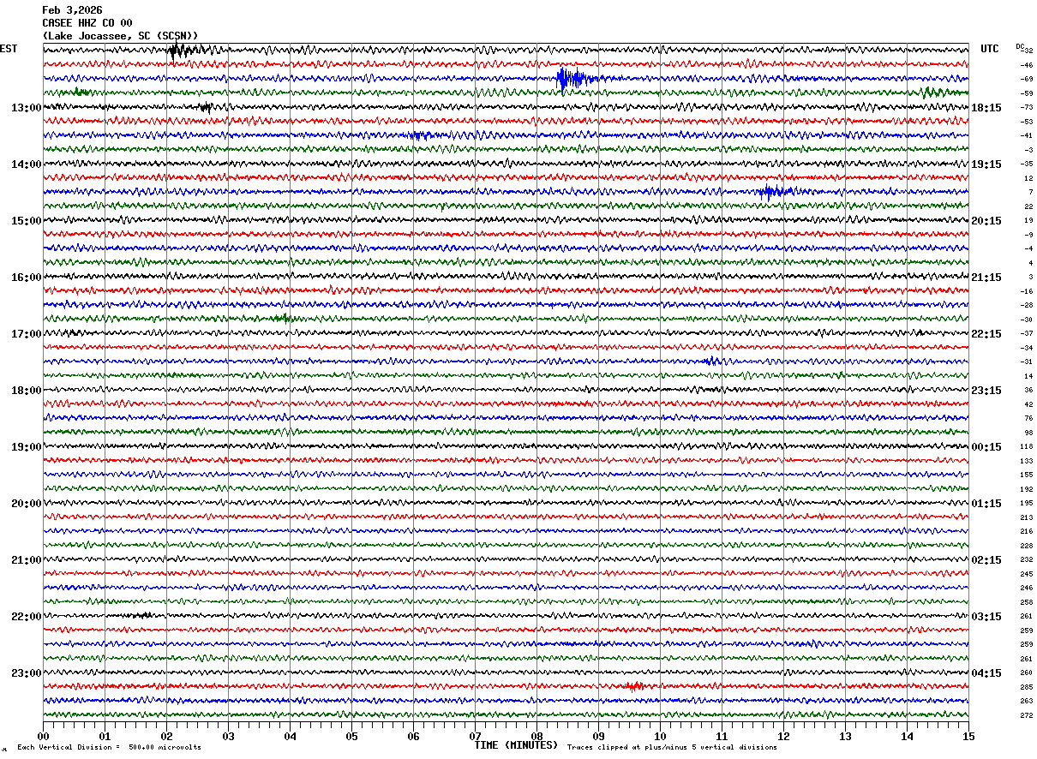Viewport: 1037px width, 759px height.
Task: Click minute tick '11' on the bottom axis
Action: (722, 736)
